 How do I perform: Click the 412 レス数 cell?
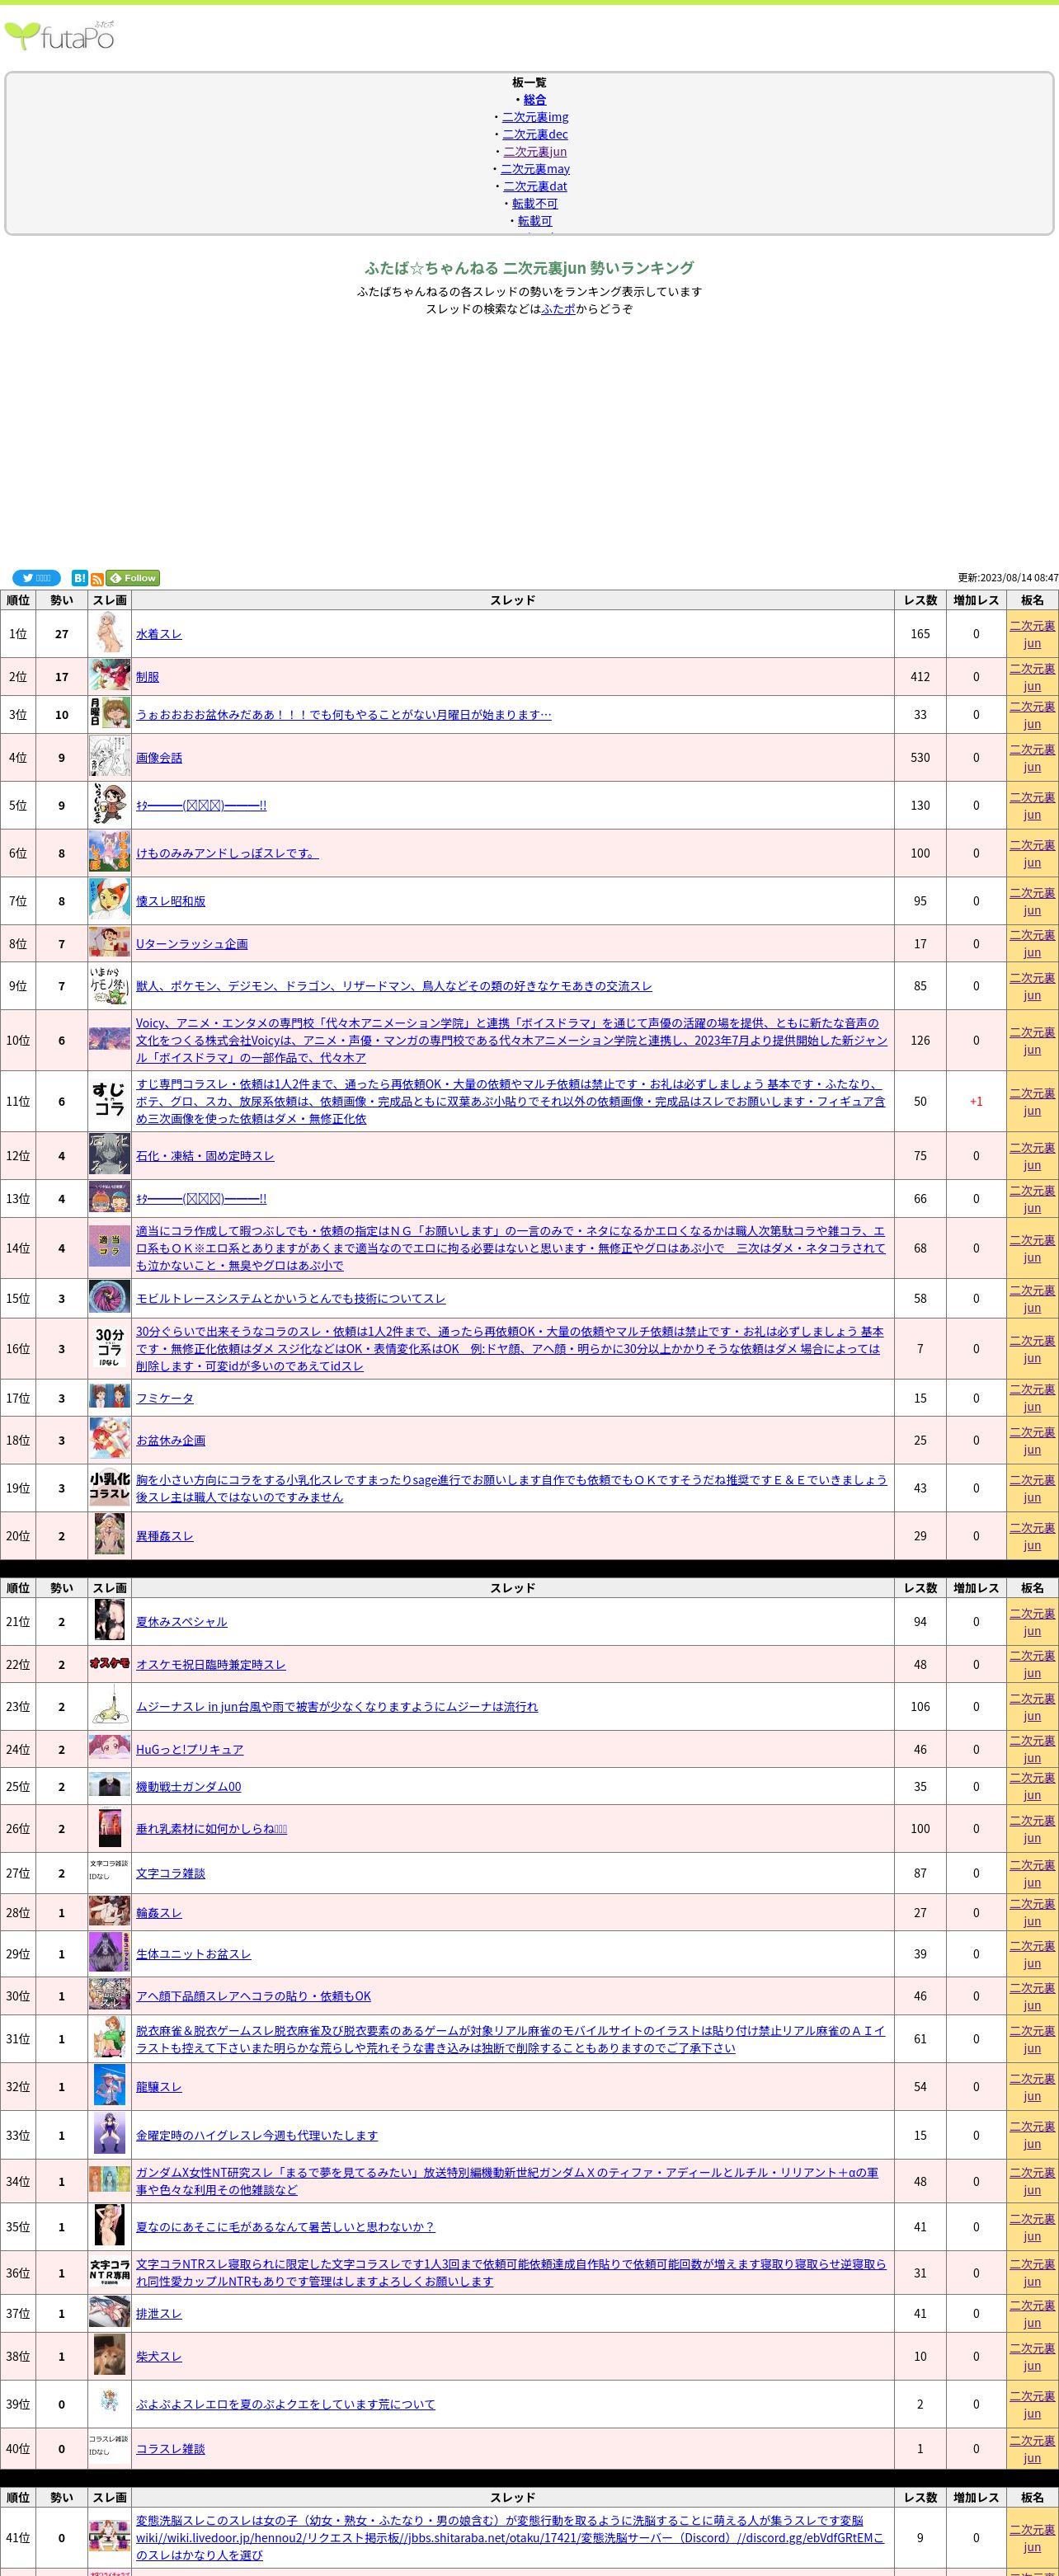pos(920,677)
